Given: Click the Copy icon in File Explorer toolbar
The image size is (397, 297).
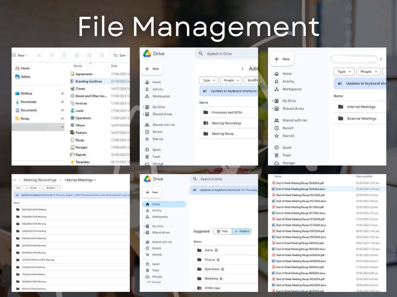Looking at the screenshot, I should (x=52, y=55).
